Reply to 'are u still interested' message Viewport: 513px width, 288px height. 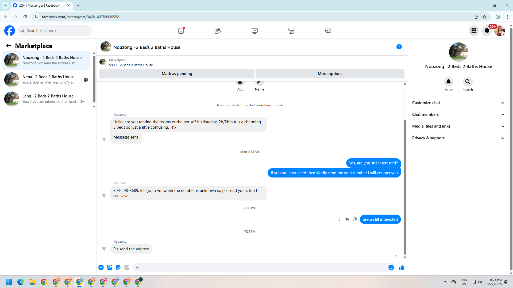point(347,219)
